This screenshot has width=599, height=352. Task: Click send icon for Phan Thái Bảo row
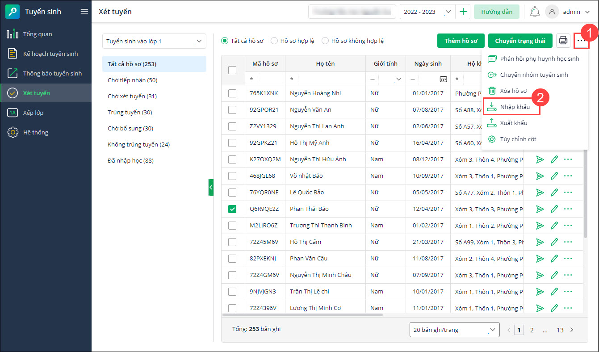tap(540, 209)
